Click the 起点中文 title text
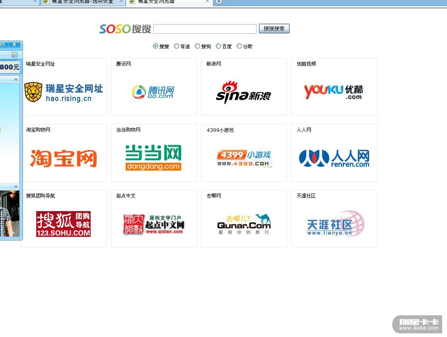447x337 pixels. [126, 196]
